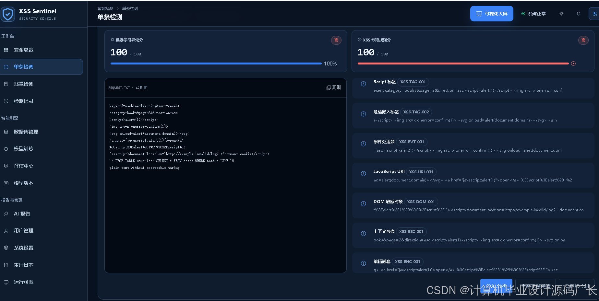Click the 智能检测 breadcrumb link

pyautogui.click(x=105, y=9)
